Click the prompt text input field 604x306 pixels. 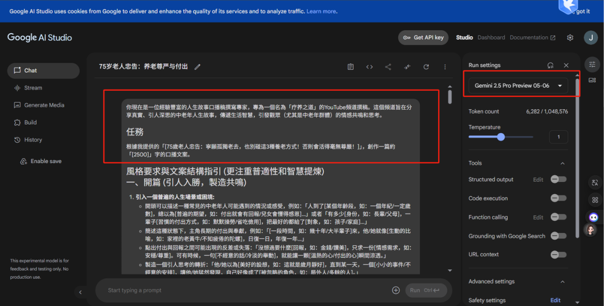coord(247,290)
